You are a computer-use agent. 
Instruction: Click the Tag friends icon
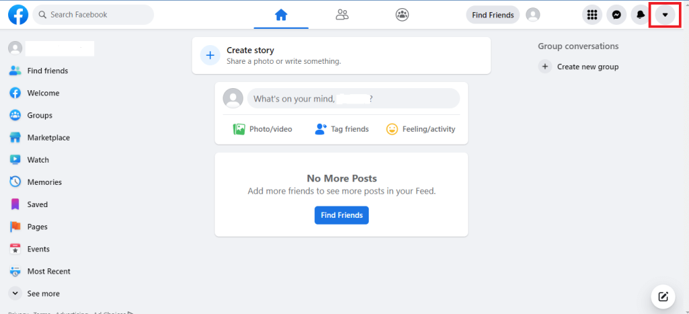(321, 129)
